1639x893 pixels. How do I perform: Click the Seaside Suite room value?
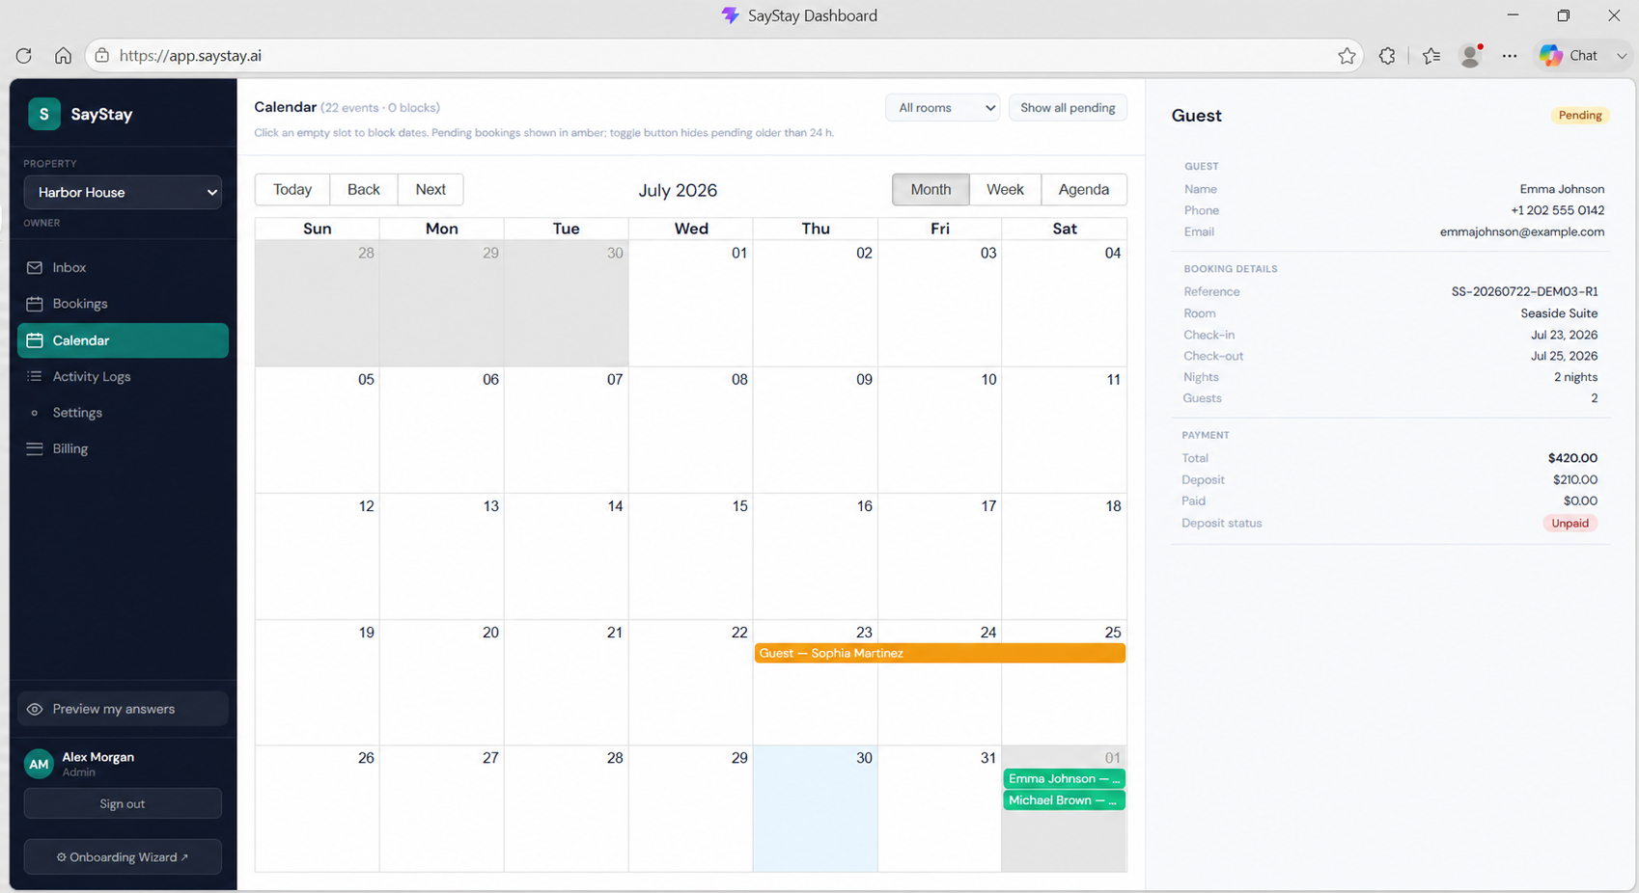(1559, 313)
